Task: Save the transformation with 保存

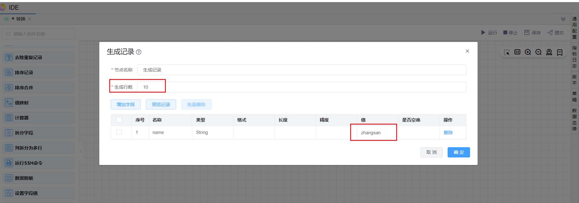Action: tap(532, 33)
